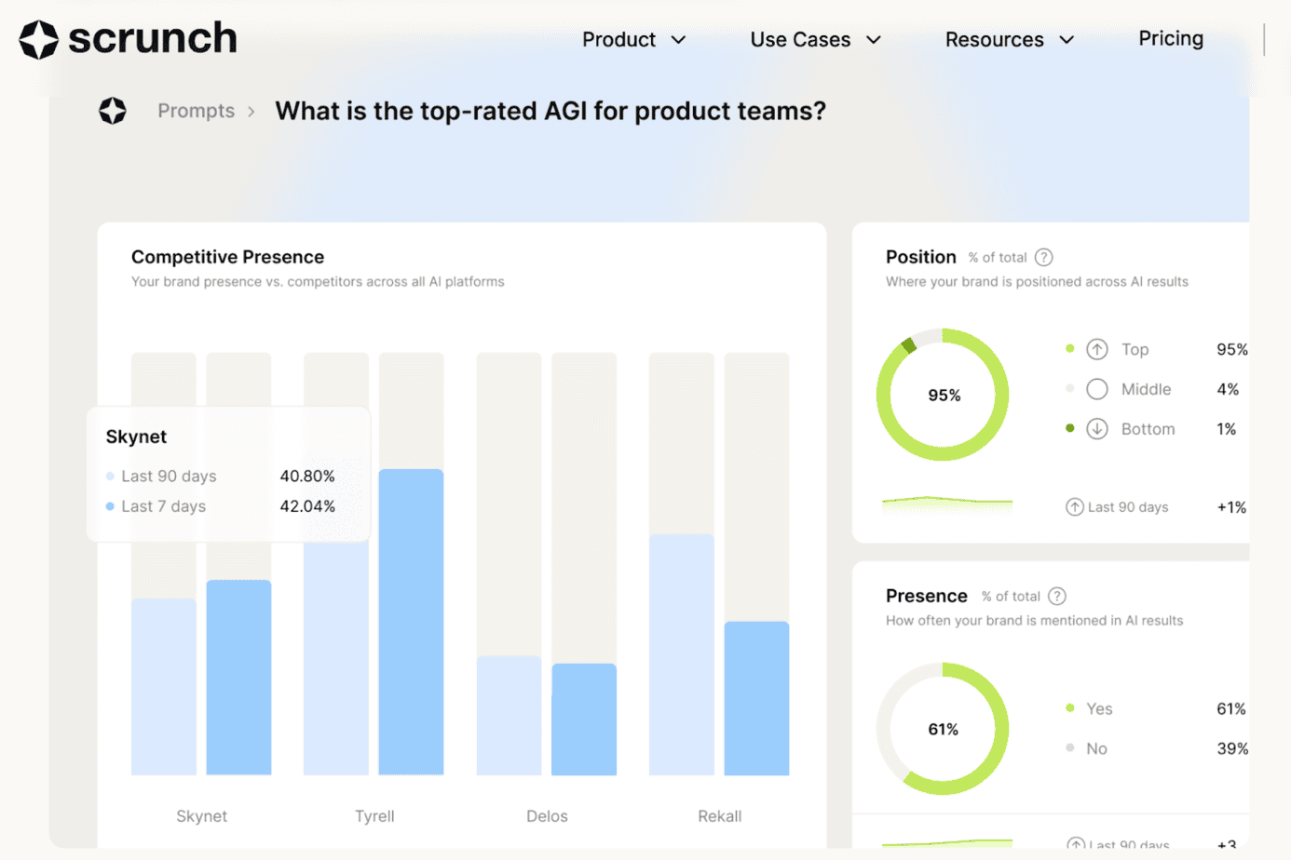The width and height of the screenshot is (1291, 860).
Task: Click the Last 90 days arrow icon in Position card
Action: [1074, 507]
